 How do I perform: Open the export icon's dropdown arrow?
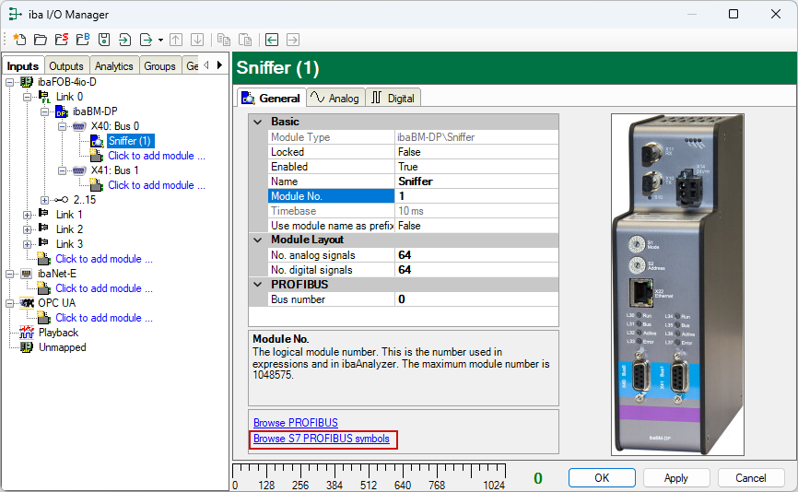(x=160, y=40)
